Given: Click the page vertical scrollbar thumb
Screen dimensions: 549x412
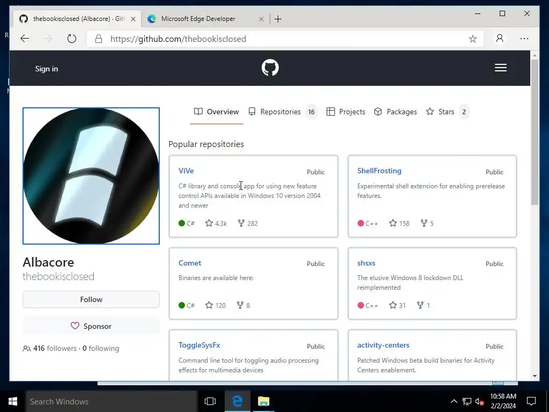Looking at the screenshot, I should [x=535, y=132].
